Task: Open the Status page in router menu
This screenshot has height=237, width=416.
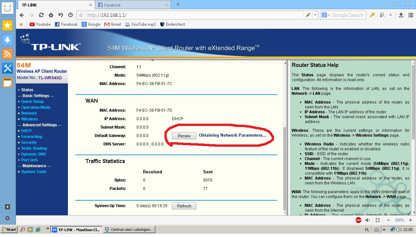Action: [x=27, y=90]
